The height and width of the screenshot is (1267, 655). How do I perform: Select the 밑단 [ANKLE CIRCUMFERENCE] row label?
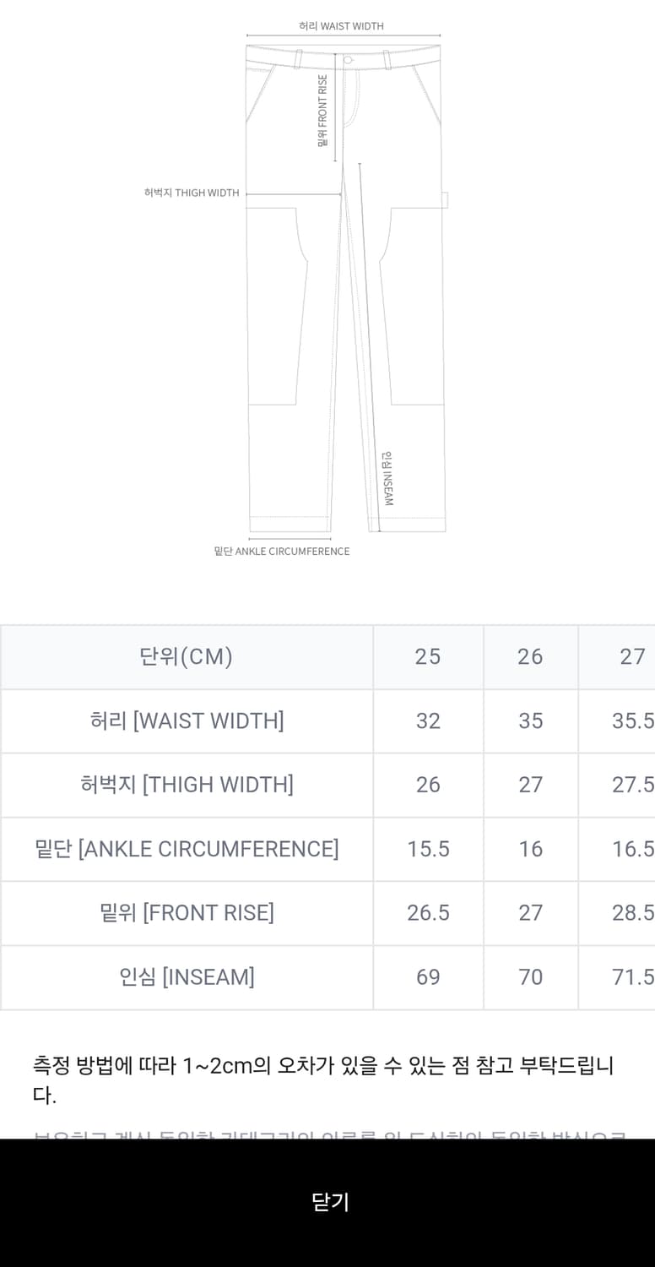point(186,849)
